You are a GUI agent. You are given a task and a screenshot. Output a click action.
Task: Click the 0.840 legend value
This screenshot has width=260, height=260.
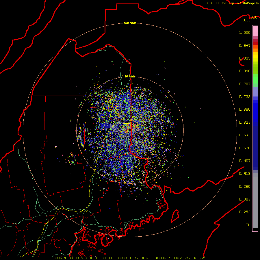(x=245, y=71)
